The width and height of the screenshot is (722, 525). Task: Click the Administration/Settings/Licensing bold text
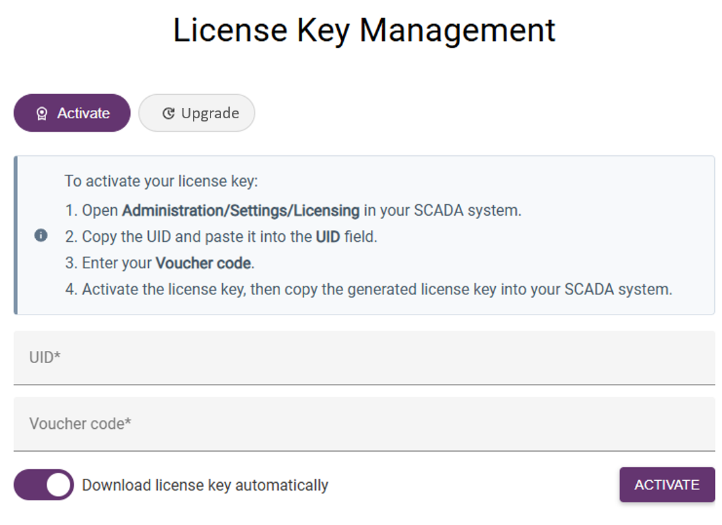coord(241,211)
